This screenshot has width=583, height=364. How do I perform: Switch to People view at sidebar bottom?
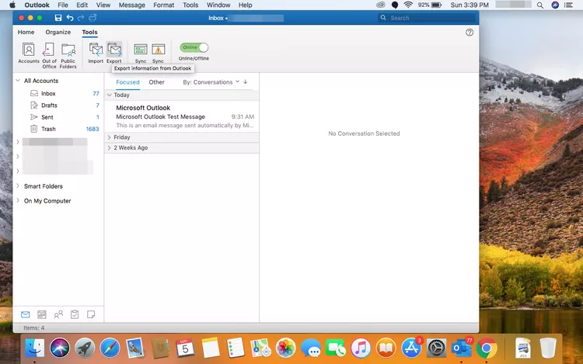click(x=58, y=314)
